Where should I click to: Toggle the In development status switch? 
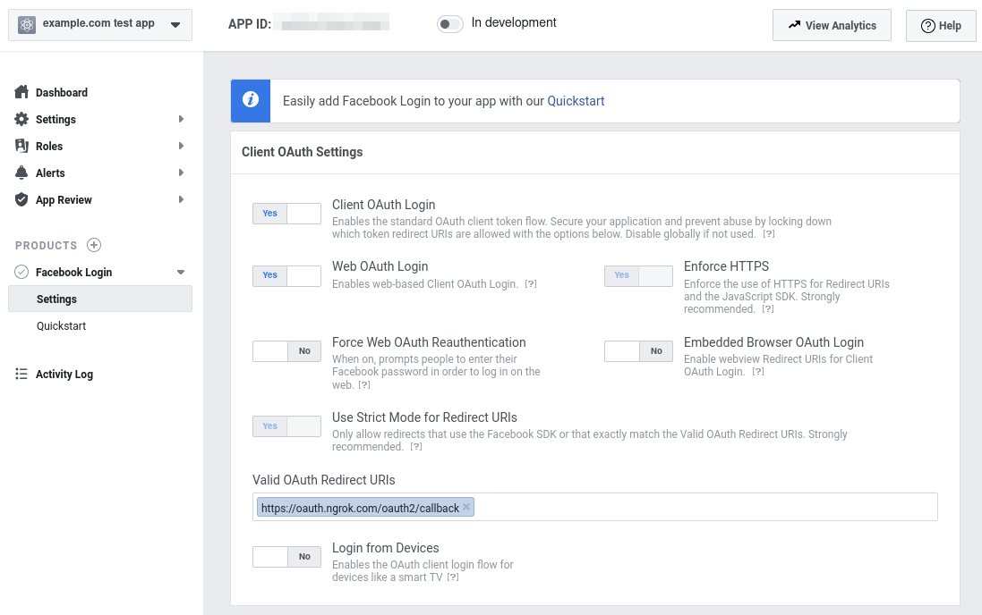tap(449, 24)
